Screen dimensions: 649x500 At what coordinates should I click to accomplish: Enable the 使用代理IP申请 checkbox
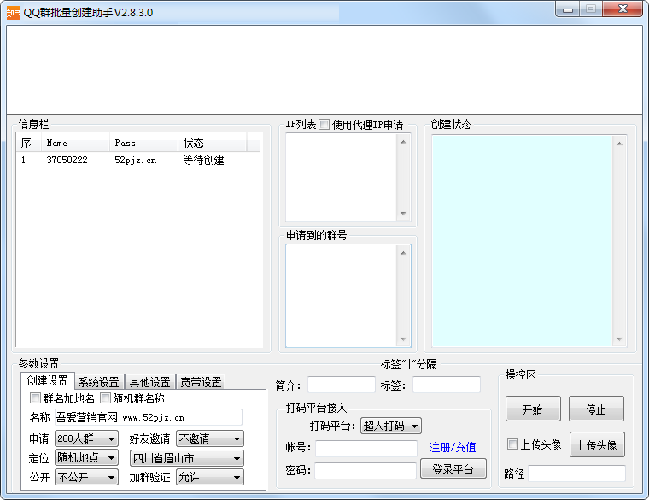(324, 125)
